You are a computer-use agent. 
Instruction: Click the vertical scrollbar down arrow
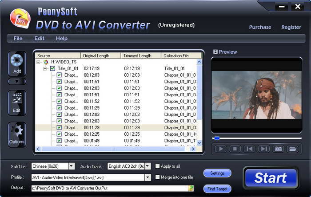coord(199,143)
